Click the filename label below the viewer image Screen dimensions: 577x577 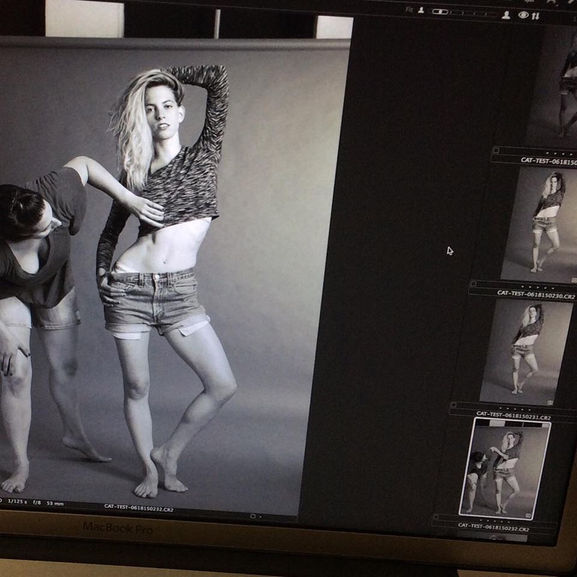point(139,508)
